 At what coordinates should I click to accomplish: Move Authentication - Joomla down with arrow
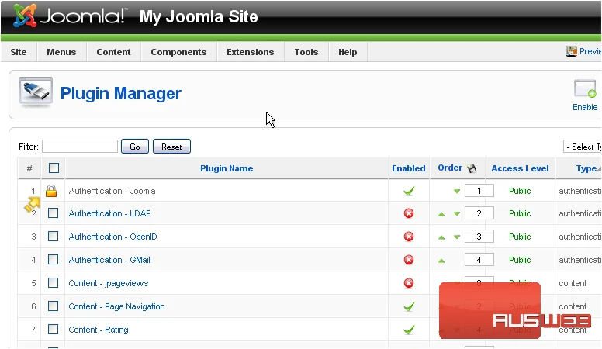click(x=456, y=192)
